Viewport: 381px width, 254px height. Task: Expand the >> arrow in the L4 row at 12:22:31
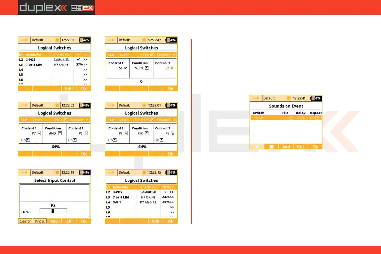coord(85,70)
